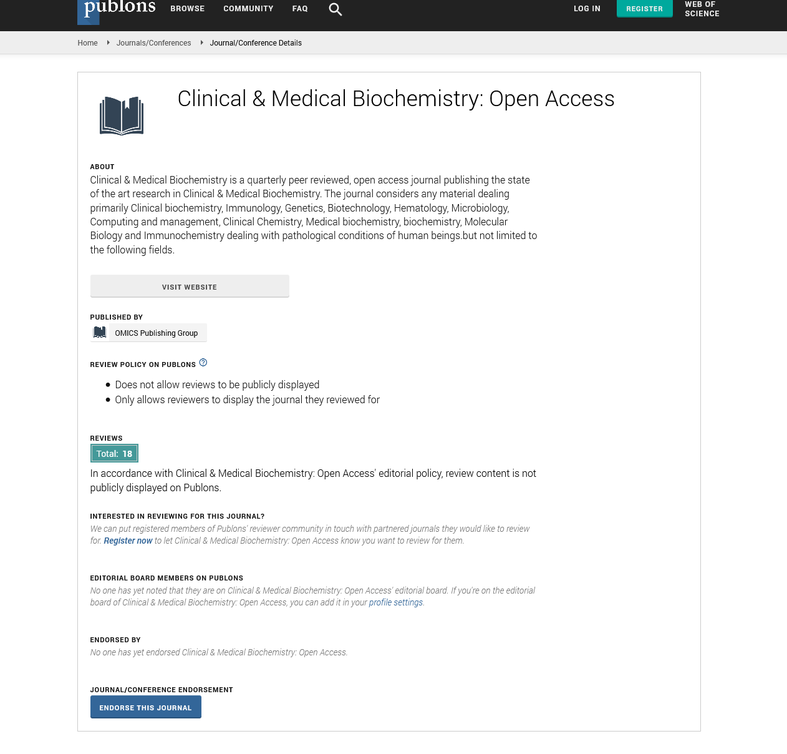Open the Community menu
The image size is (787, 754).
pos(248,9)
